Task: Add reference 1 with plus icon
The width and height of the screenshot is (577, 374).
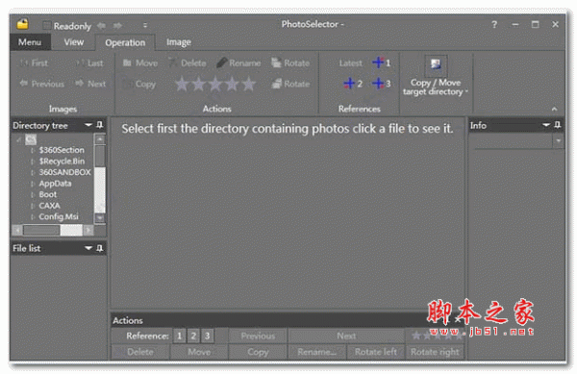Action: (381, 62)
